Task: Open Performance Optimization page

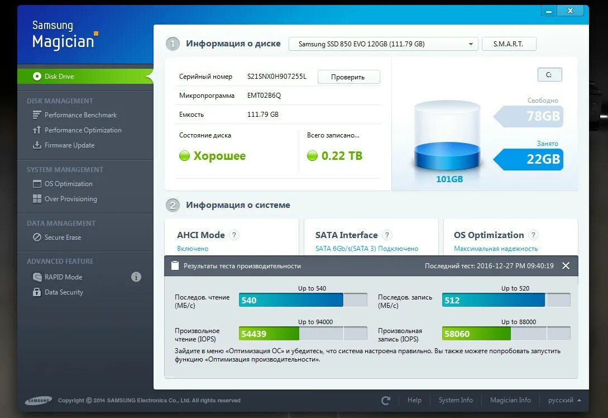Action: pyautogui.click(x=83, y=130)
